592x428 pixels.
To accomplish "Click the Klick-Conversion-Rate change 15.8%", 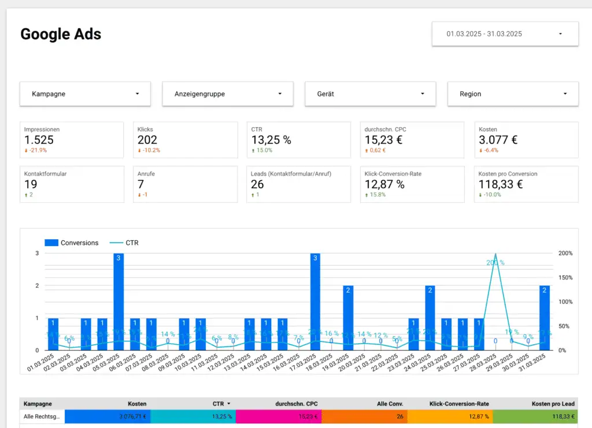I will pos(375,195).
